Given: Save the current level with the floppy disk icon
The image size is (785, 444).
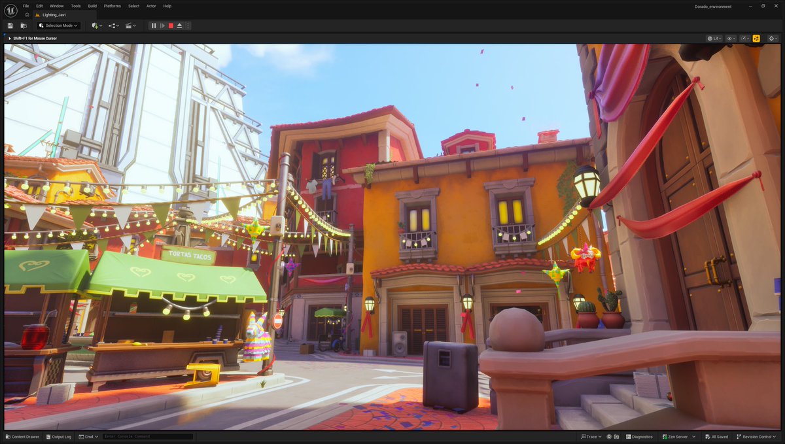Looking at the screenshot, I should point(10,26).
